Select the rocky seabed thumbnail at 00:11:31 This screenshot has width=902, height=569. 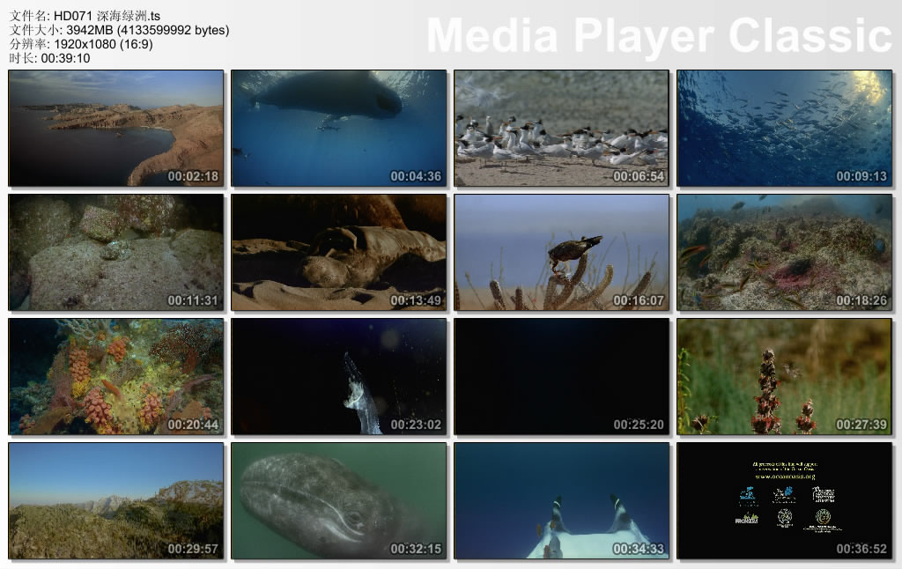(x=115, y=253)
